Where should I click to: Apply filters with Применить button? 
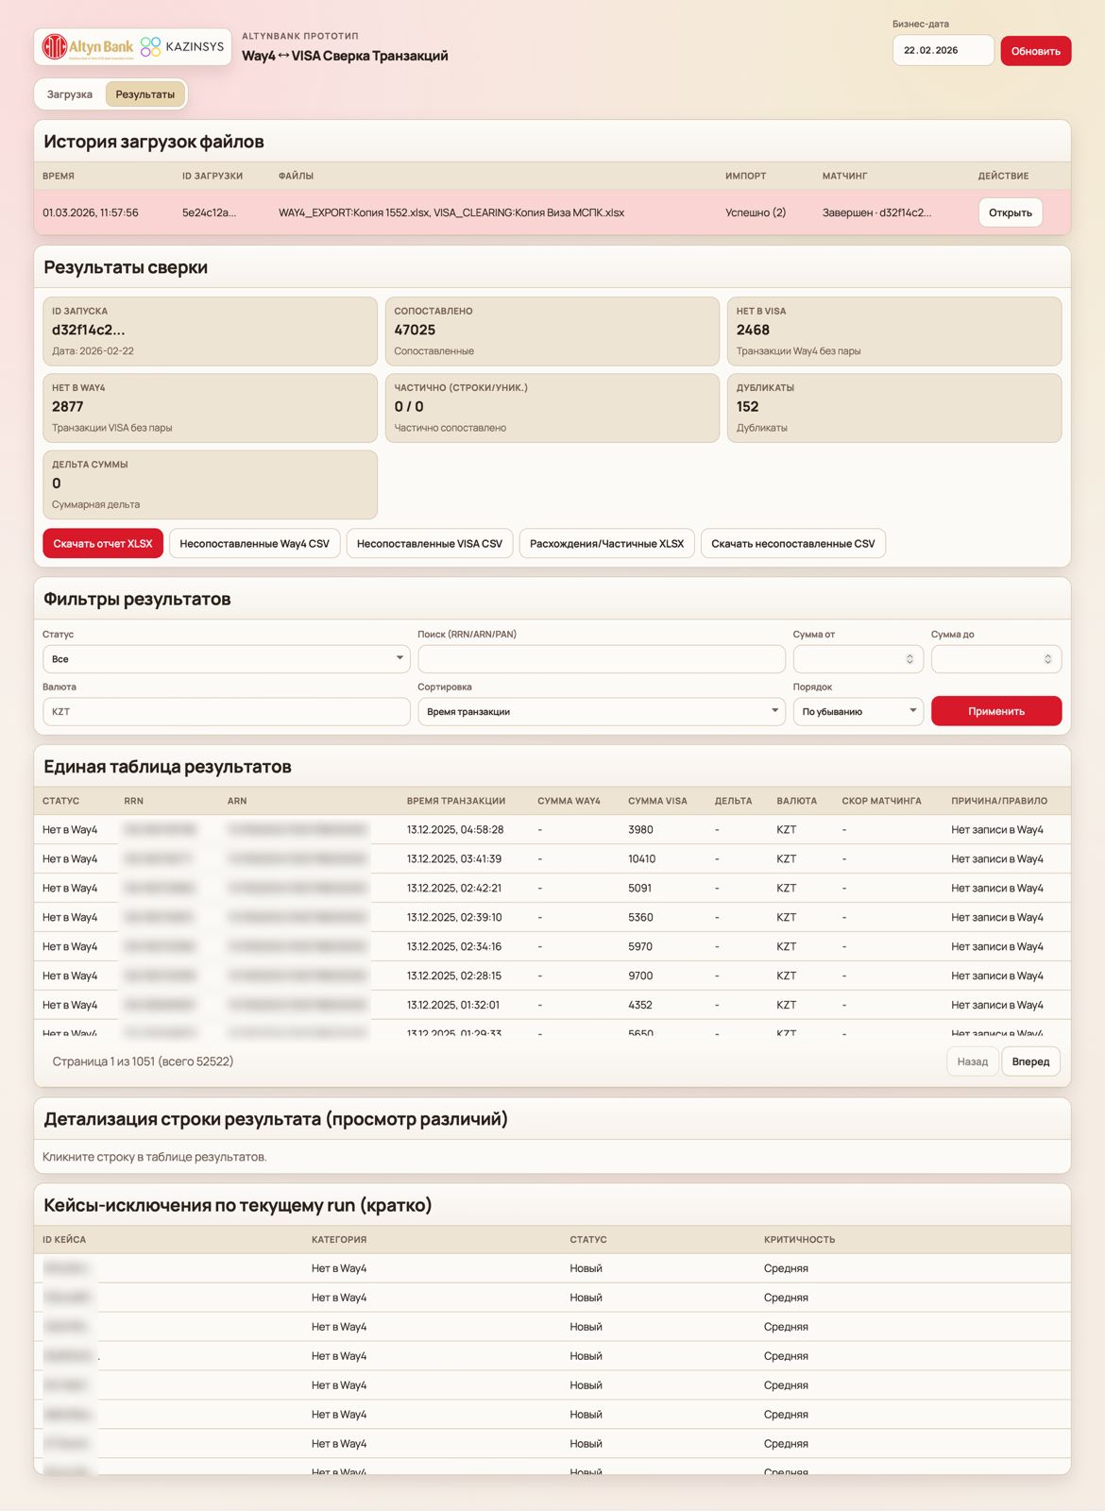(x=995, y=712)
